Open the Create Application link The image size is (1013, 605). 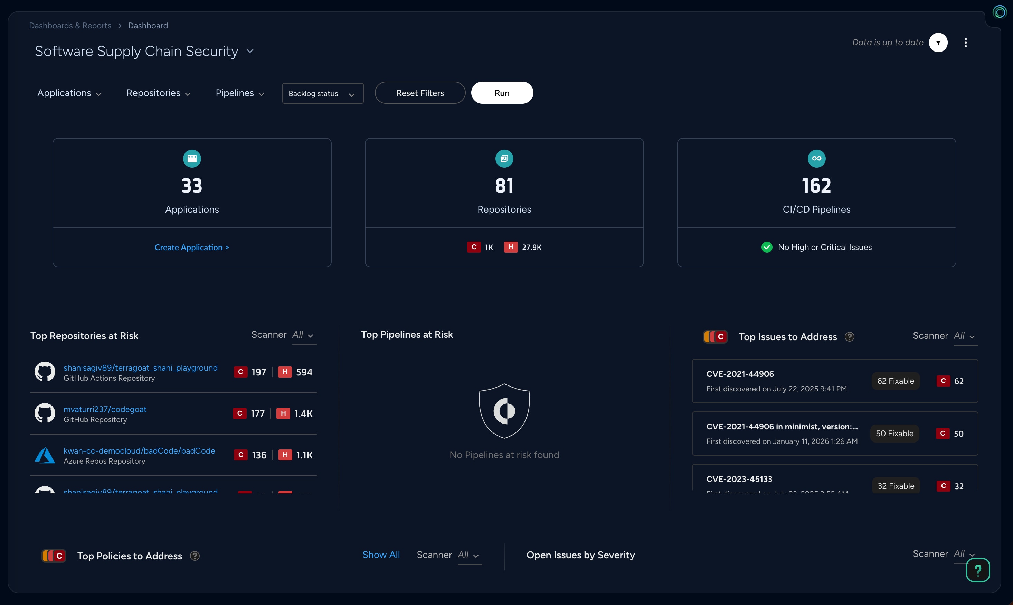tap(192, 247)
